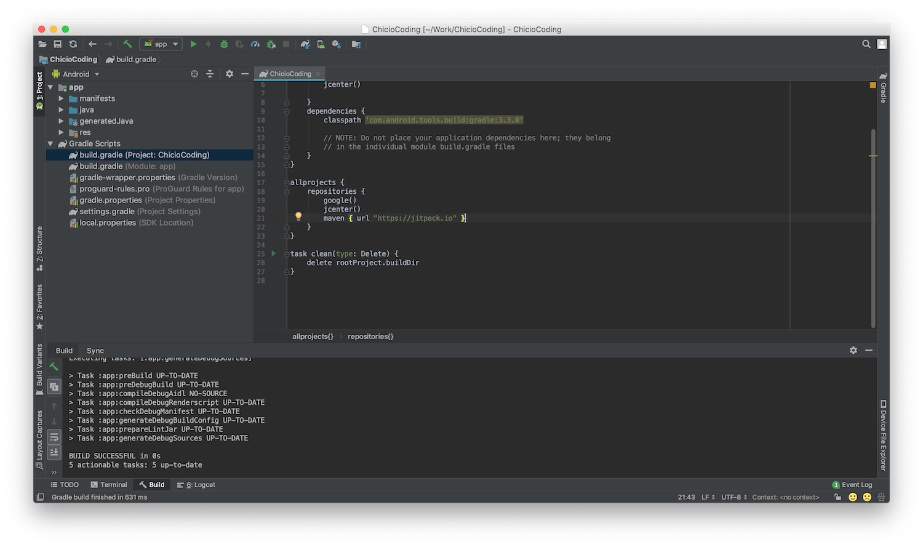The width and height of the screenshot is (923, 547).
Task: Toggle the Device File Explorer side tab
Action: pos(883,436)
